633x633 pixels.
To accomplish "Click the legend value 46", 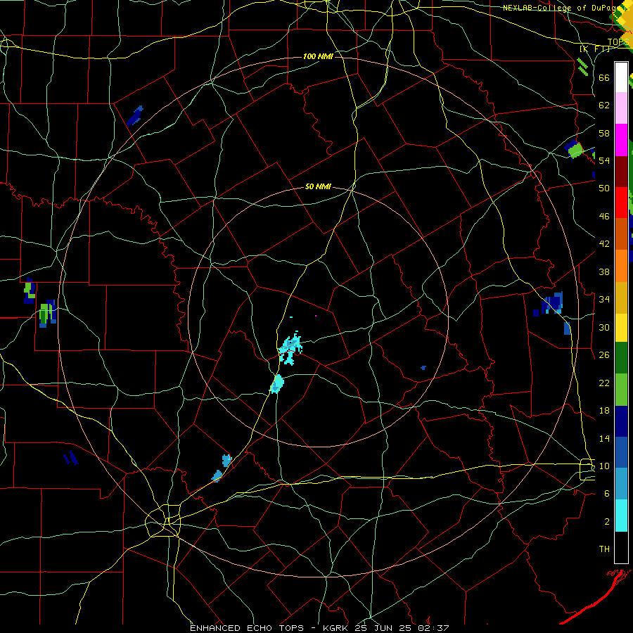I will tap(604, 217).
